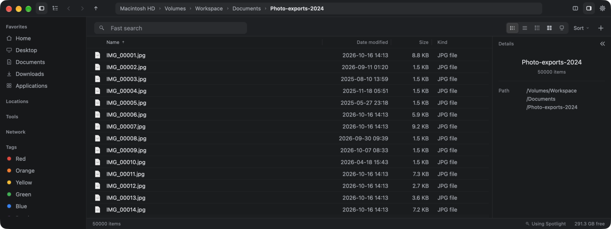Switch to the small grid view
Screen dimensions: 611x229
point(537,28)
